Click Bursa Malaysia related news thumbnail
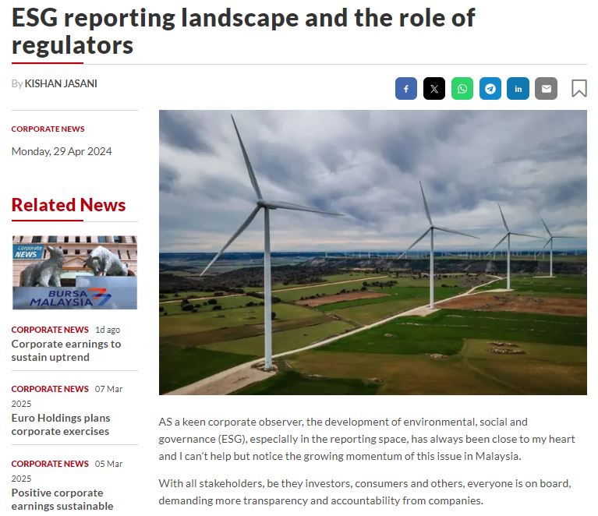598x516 pixels. (x=74, y=273)
